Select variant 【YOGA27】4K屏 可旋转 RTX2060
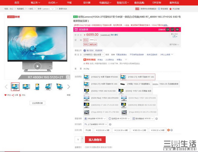This screenshot has width=198, height=152. pyautogui.click(x=101, y=77)
